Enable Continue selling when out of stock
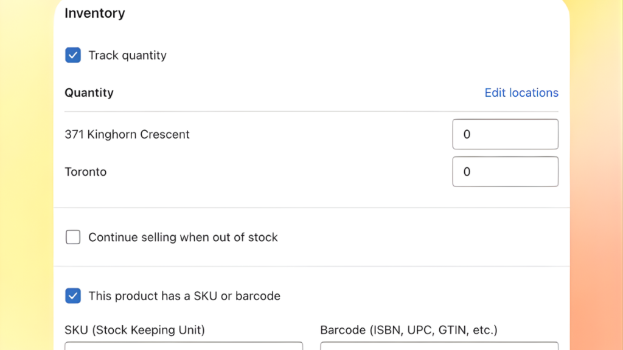Screen dimensions: 623x350 [72, 237]
